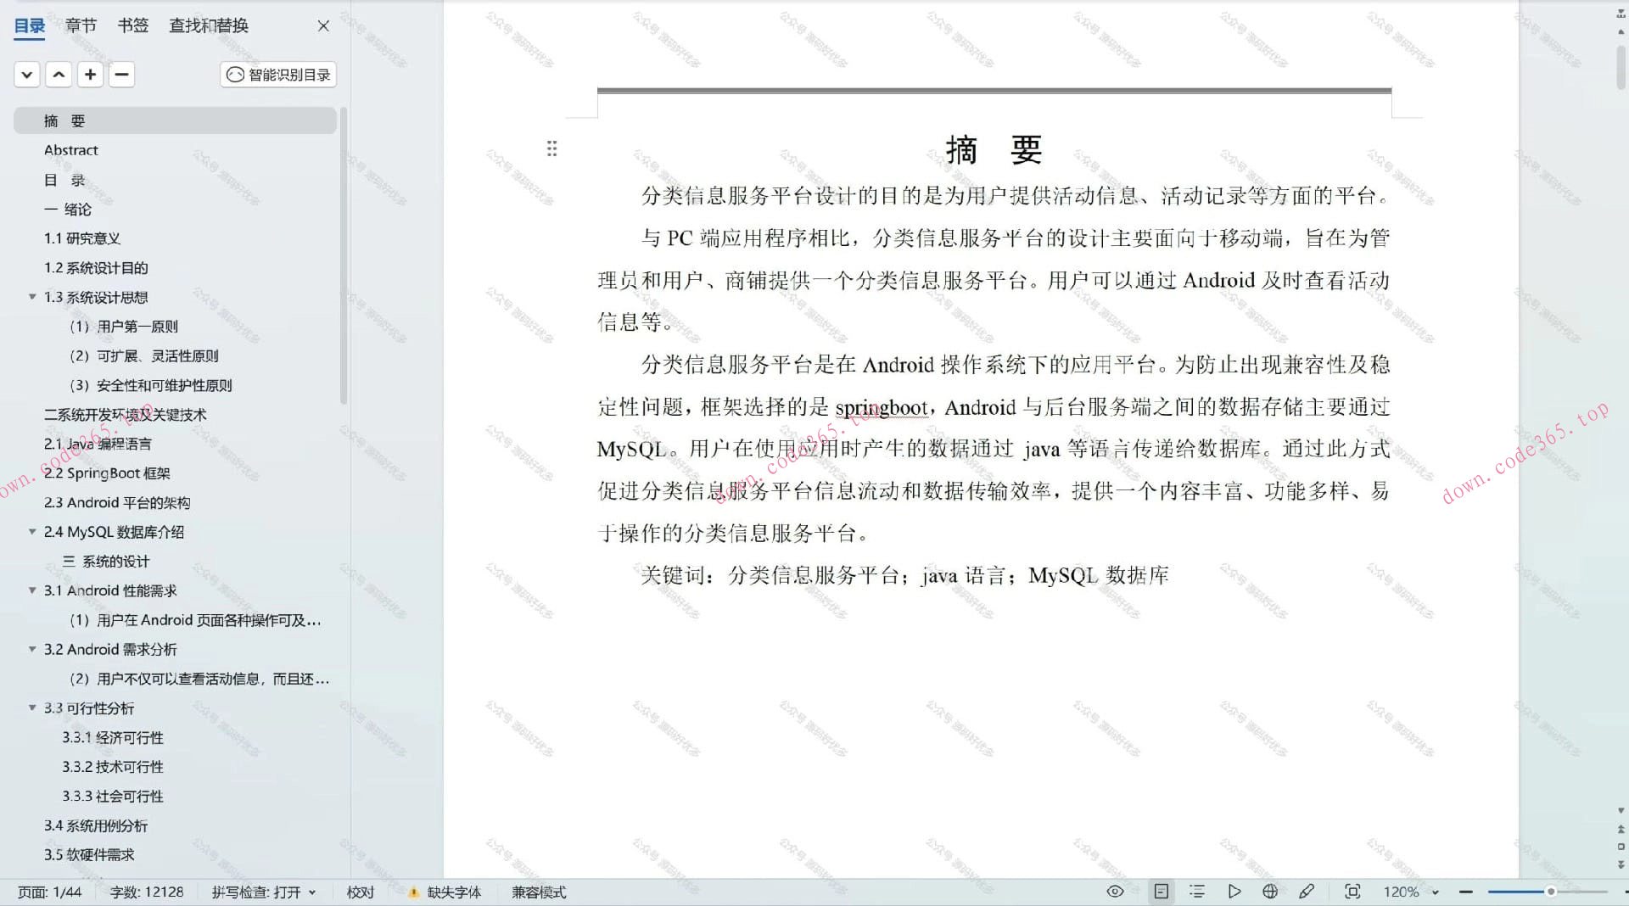Select the page layout view icon
The width and height of the screenshot is (1629, 906).
pos(1162,892)
